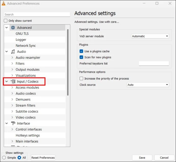Viewport: 176px width, 162px height.
Task: Close the Advanced Preferences window
Action: pyautogui.click(x=170, y=3)
